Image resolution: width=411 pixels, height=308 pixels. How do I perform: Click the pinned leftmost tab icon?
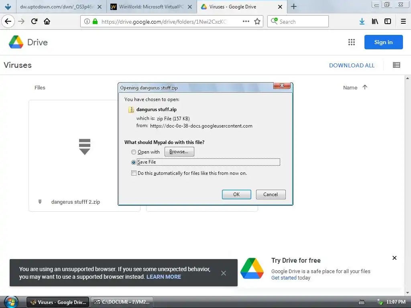(8, 6)
